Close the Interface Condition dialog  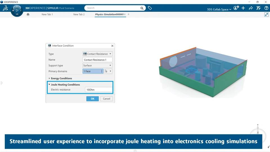[x=112, y=46]
